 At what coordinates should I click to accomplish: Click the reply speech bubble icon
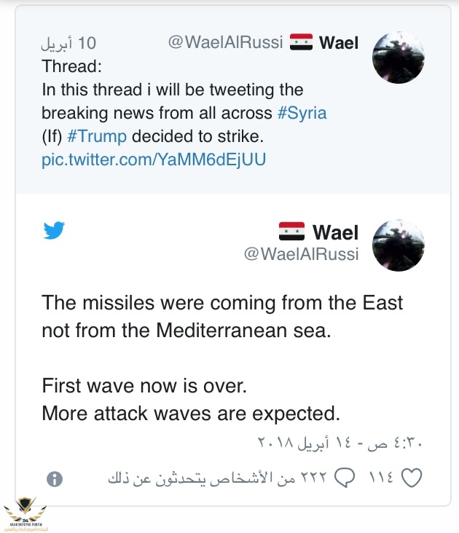(344, 478)
